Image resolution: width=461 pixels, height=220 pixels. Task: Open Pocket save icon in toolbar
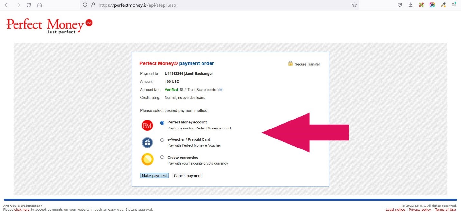(x=400, y=5)
